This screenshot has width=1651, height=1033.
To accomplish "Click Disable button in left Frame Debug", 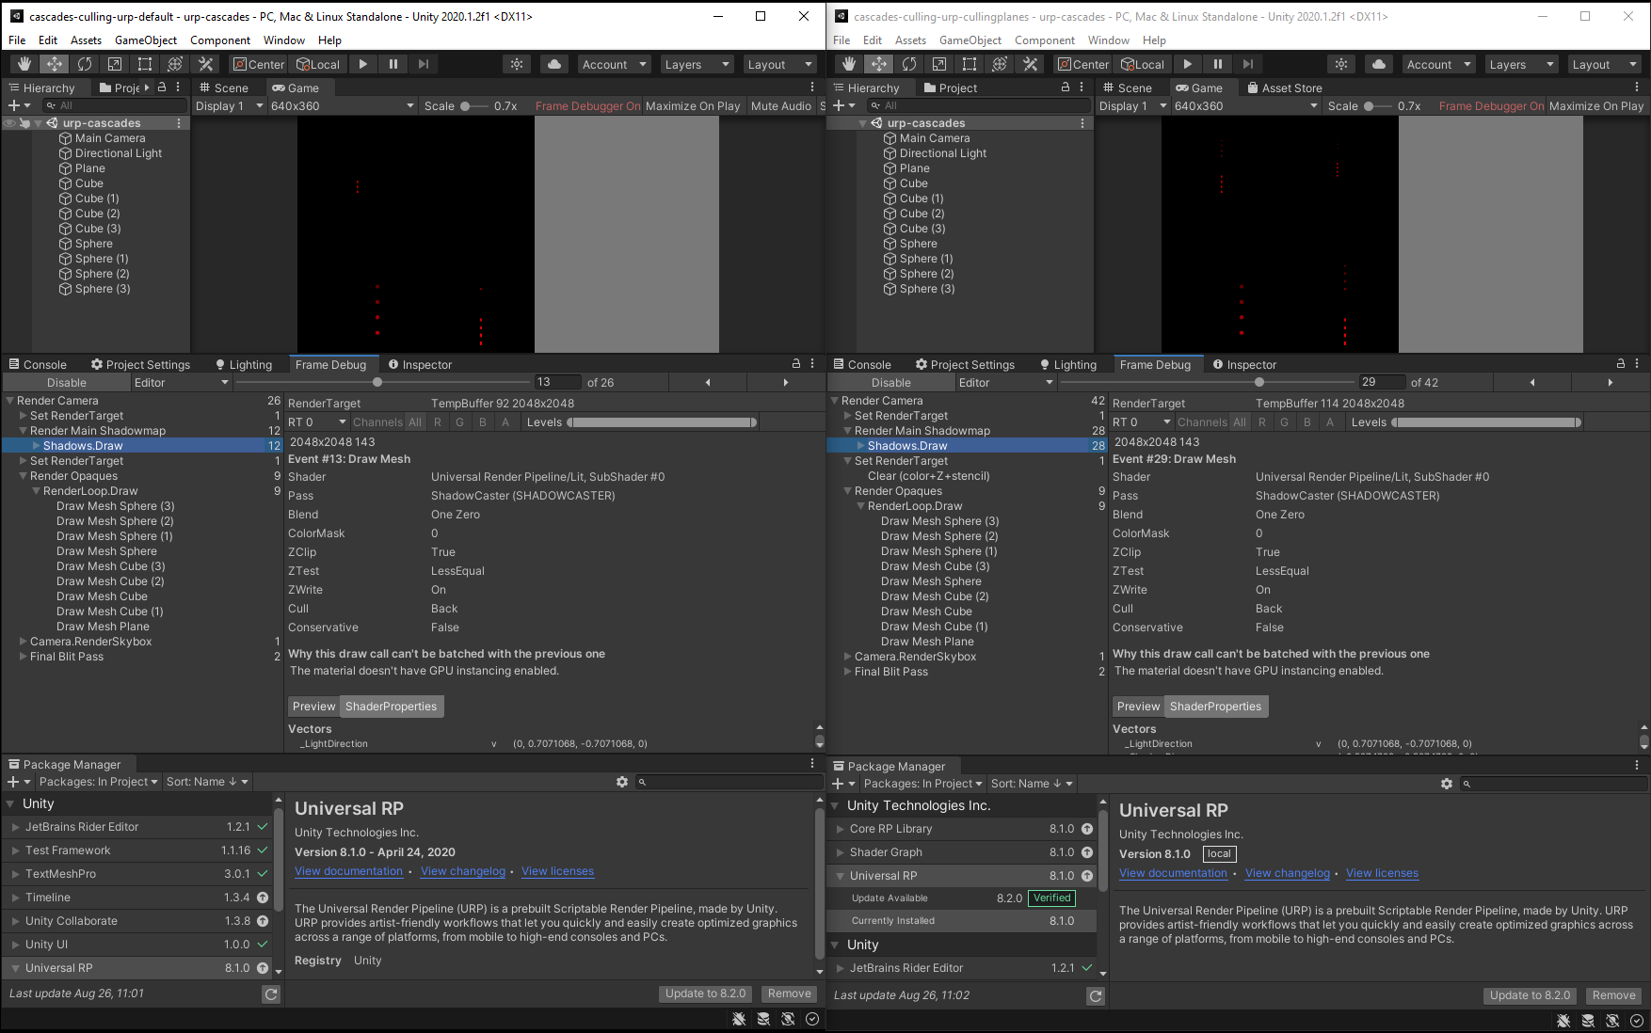I will [x=67, y=382].
